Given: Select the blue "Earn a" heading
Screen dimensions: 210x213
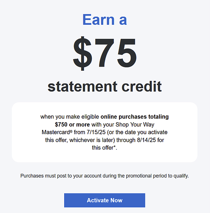Looking at the screenshot, I should [x=105, y=20].
